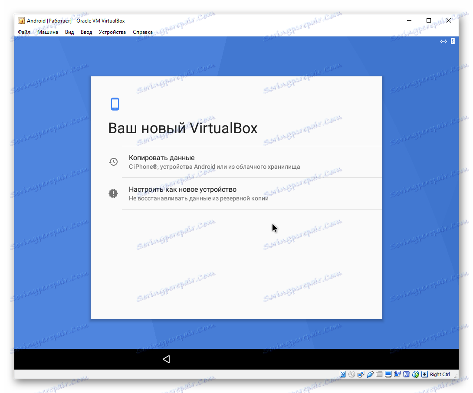
Task: Click the optical disk status icon
Action: pos(352,374)
